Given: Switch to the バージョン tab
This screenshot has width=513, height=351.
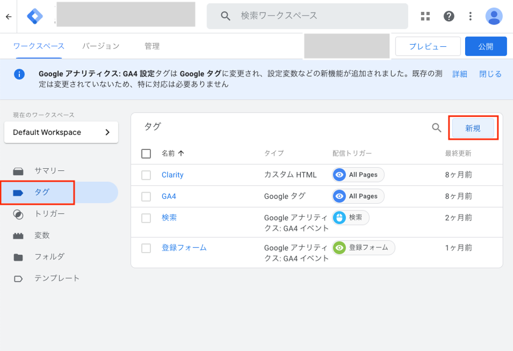Looking at the screenshot, I should point(101,46).
